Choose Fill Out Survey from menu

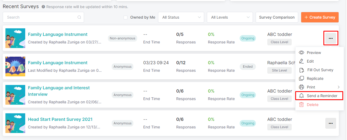coord(320,70)
